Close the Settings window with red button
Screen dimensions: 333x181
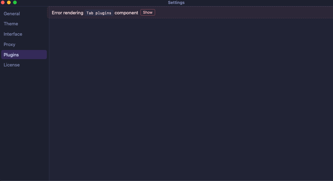3,2
